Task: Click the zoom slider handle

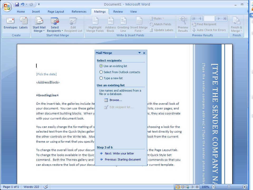Action: (x=229, y=187)
